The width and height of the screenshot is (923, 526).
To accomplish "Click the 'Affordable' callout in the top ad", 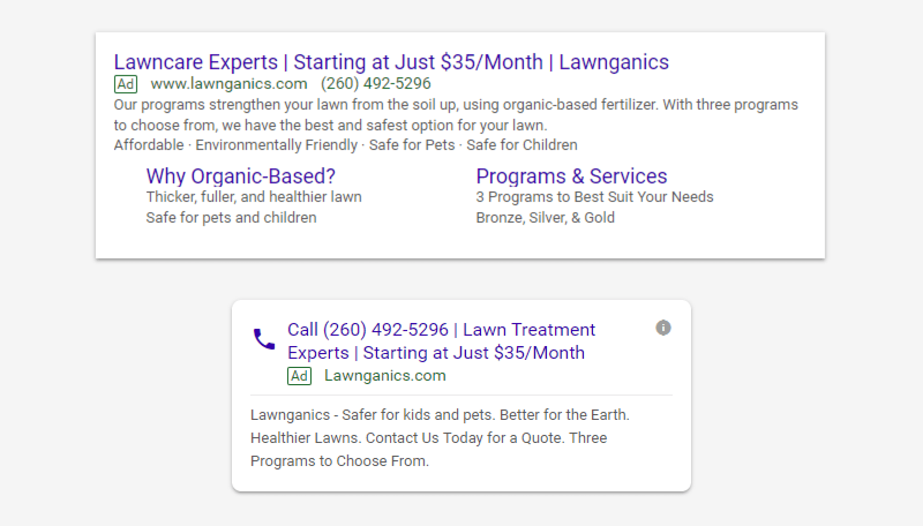I will tap(148, 145).
